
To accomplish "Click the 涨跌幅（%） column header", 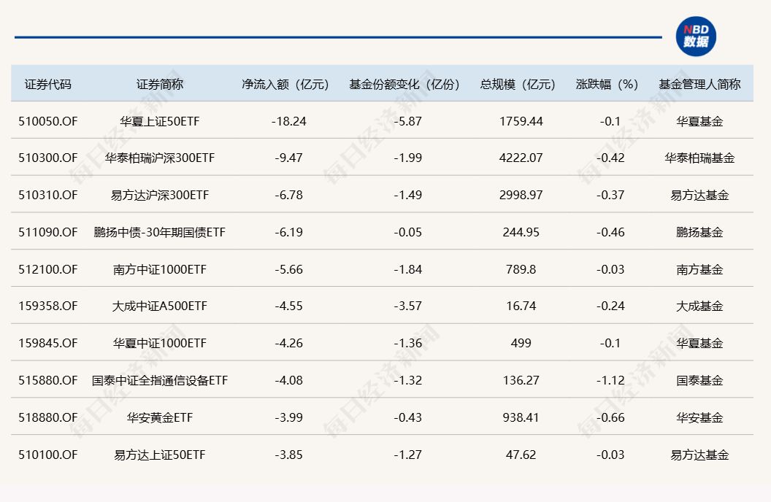I will (607, 84).
